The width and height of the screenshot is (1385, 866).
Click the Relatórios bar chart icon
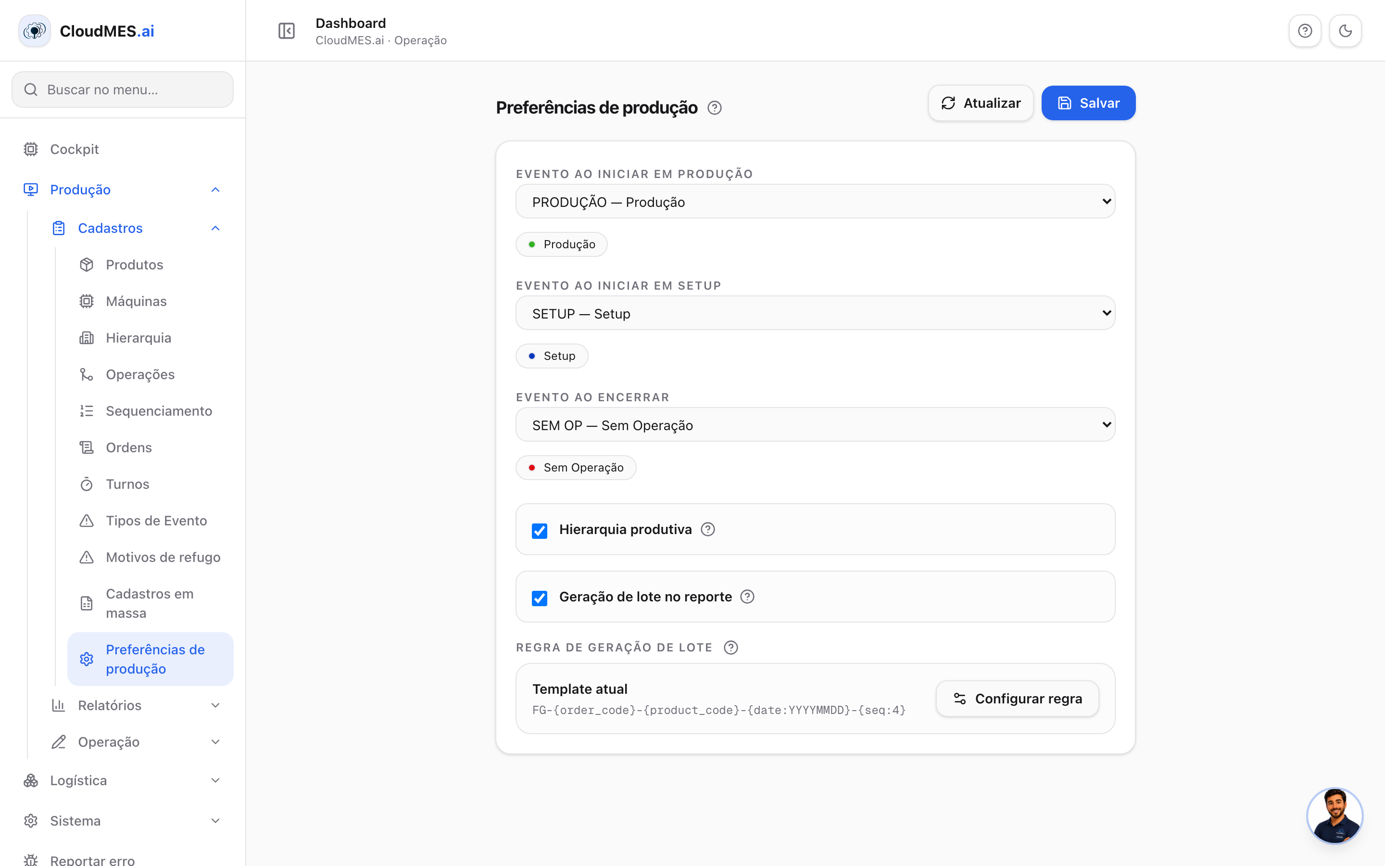[59, 706]
